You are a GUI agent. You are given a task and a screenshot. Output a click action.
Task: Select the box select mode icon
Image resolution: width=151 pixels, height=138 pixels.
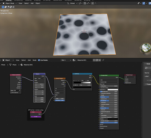point(3,7)
